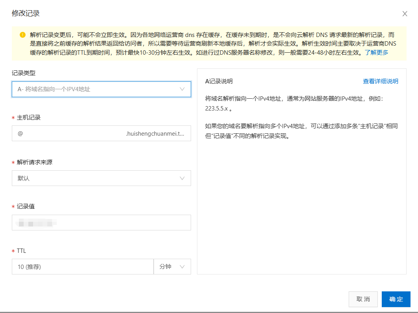Expand the 解析请求来源 dropdown set to 默认
The height and width of the screenshot is (313, 418).
pos(95,178)
